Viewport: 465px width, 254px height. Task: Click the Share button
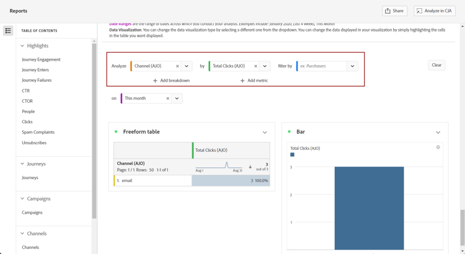pyautogui.click(x=394, y=11)
